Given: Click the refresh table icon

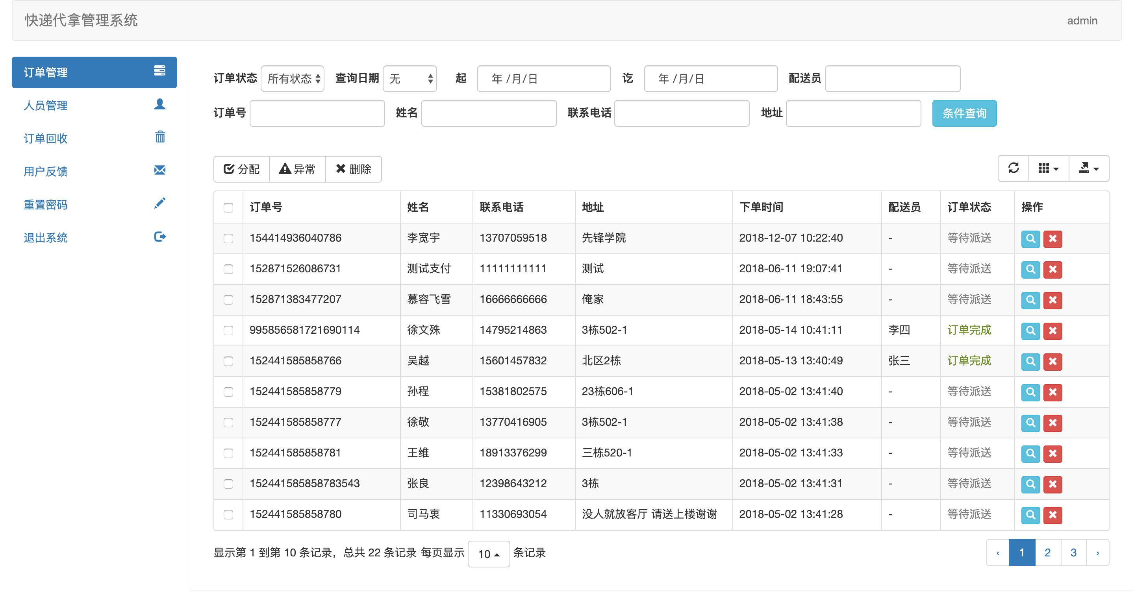Looking at the screenshot, I should pyautogui.click(x=1013, y=168).
